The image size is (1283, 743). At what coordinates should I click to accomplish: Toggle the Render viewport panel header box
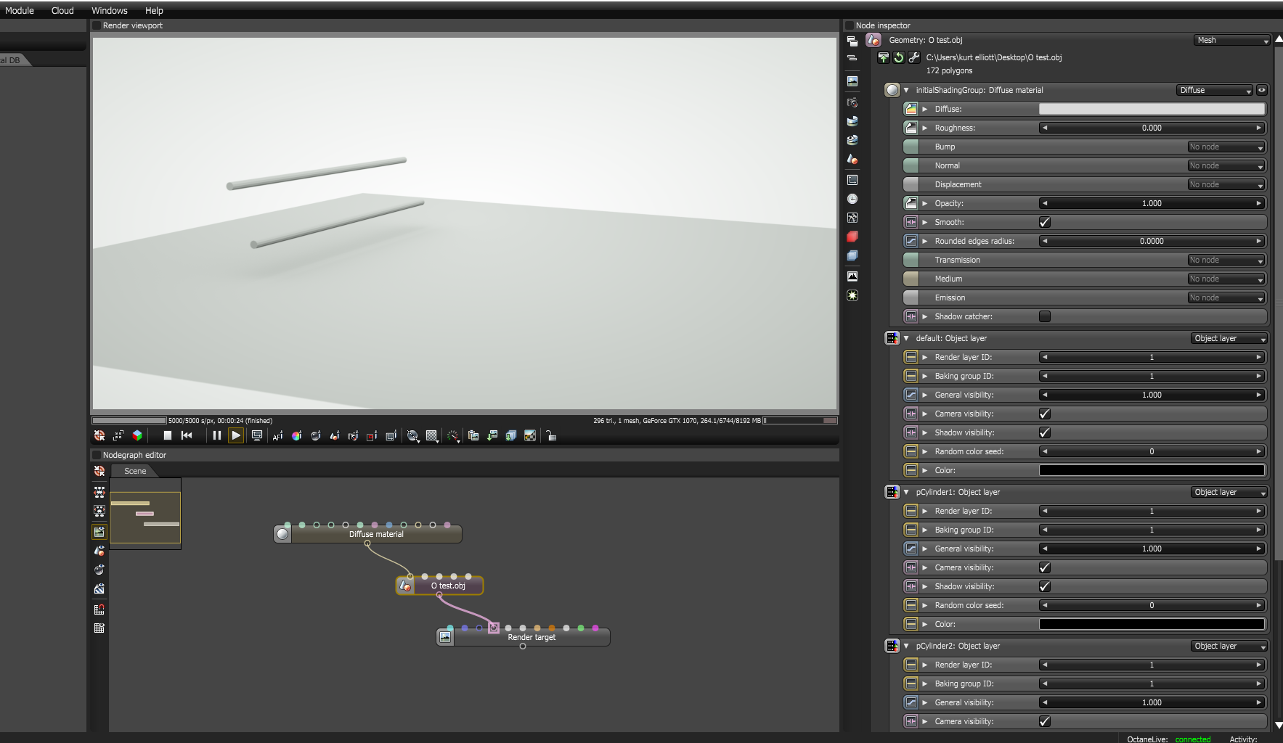(x=96, y=25)
